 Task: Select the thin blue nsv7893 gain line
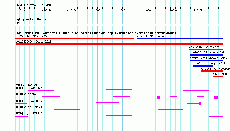180,39
